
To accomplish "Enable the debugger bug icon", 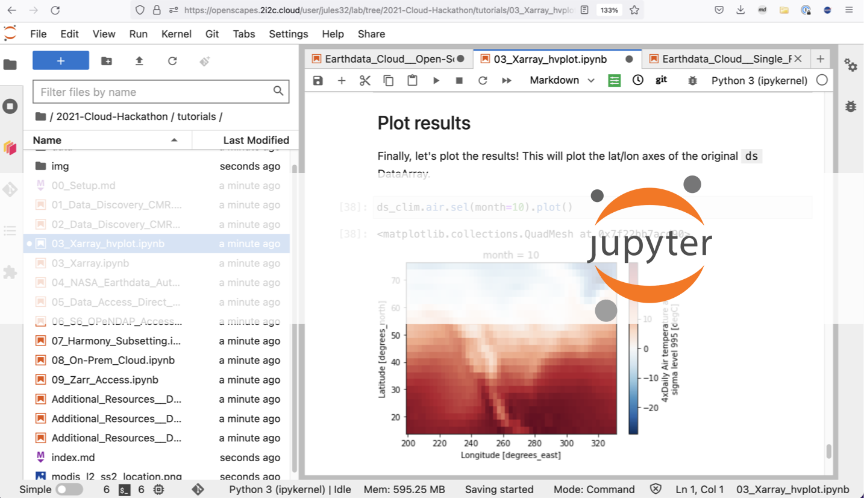I will coord(692,80).
